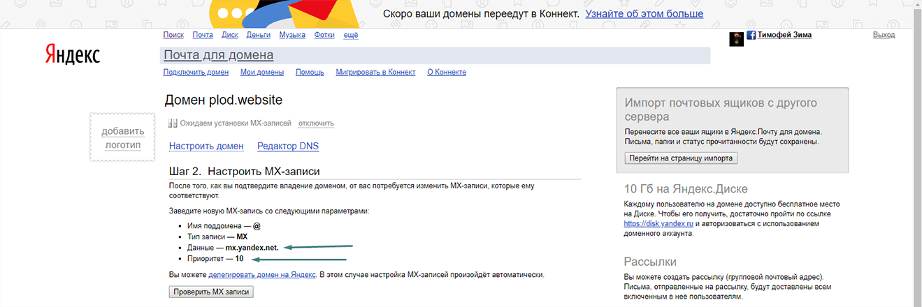Open Деньги service link
This screenshot has width=922, height=307.
click(259, 35)
